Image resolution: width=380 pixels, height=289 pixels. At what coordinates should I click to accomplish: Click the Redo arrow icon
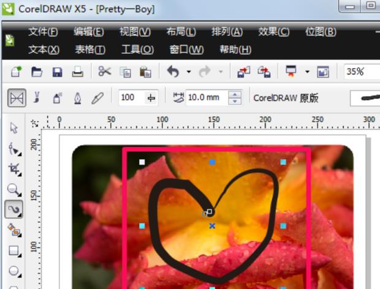(205, 72)
